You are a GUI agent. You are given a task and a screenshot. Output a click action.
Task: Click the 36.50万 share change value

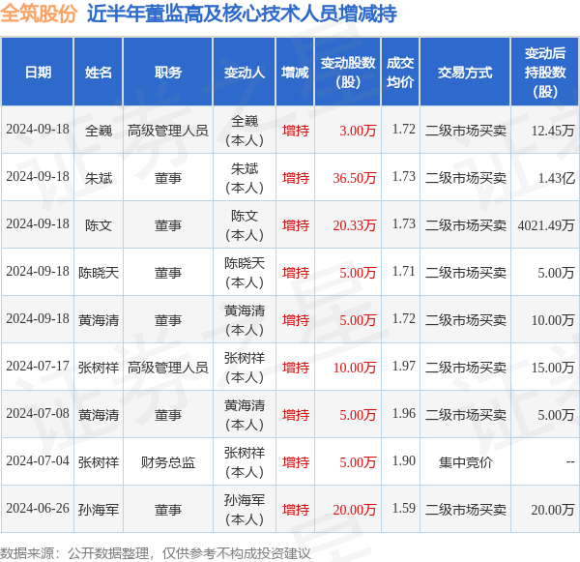tap(355, 178)
